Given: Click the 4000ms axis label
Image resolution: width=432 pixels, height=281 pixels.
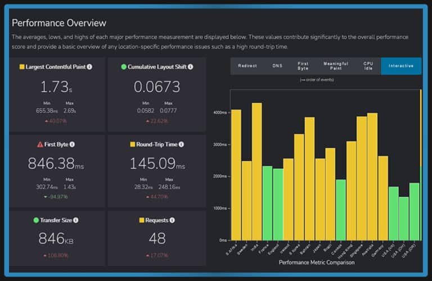Looking at the screenshot, I should pos(220,112).
